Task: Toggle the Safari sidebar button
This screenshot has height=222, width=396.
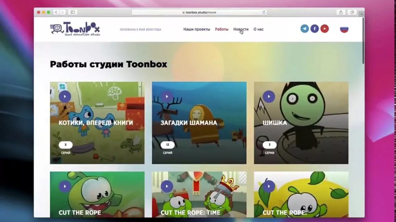Action: [x=73, y=12]
